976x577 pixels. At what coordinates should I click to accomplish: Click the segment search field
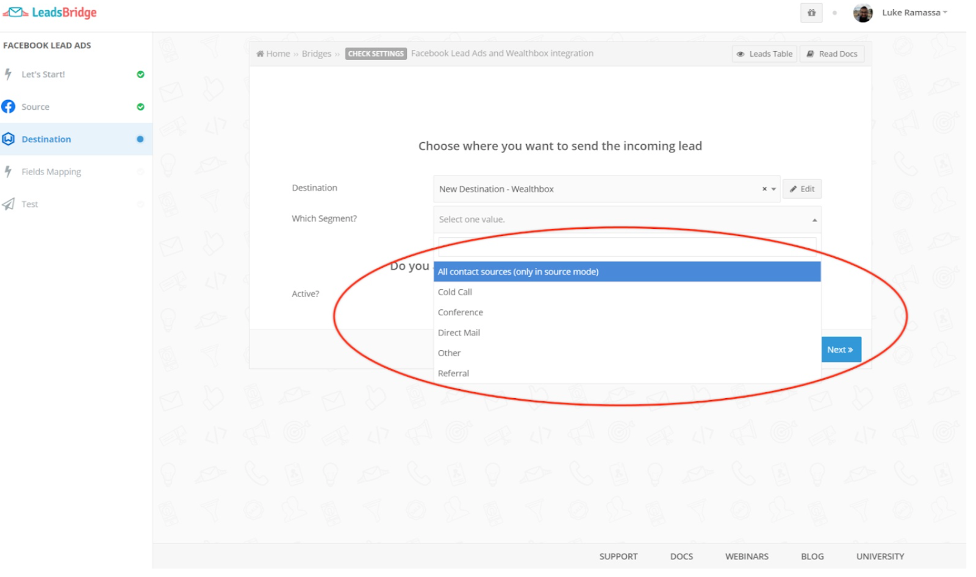pyautogui.click(x=627, y=247)
